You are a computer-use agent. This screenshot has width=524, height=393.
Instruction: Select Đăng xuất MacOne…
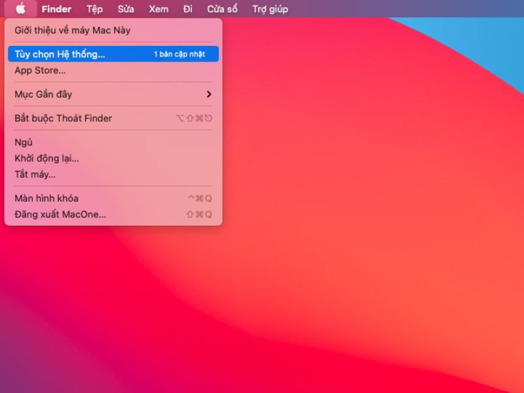click(x=113, y=215)
